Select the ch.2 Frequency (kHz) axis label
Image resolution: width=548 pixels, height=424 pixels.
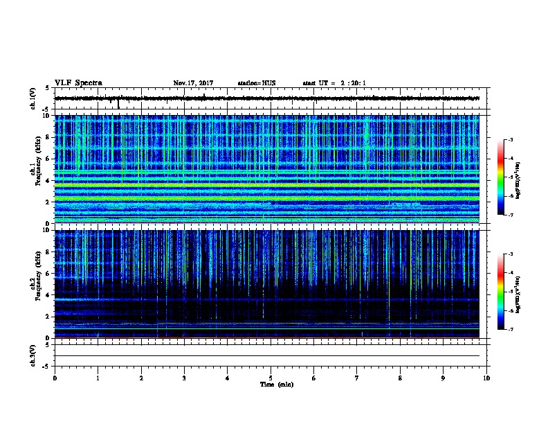click(38, 275)
